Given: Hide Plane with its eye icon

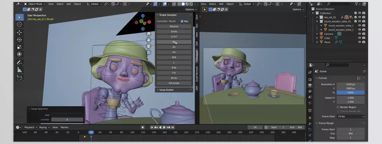Looking at the screenshot, I should pyautogui.click(x=360, y=42).
